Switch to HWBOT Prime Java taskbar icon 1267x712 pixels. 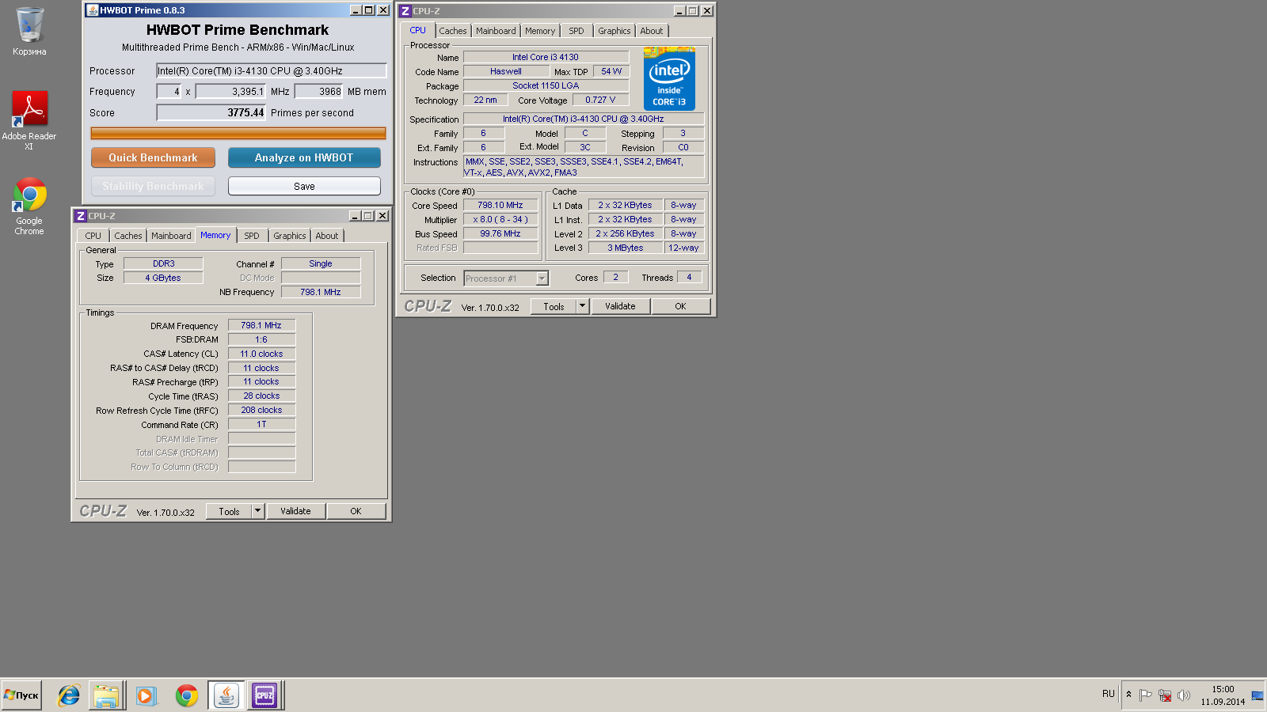[226, 695]
